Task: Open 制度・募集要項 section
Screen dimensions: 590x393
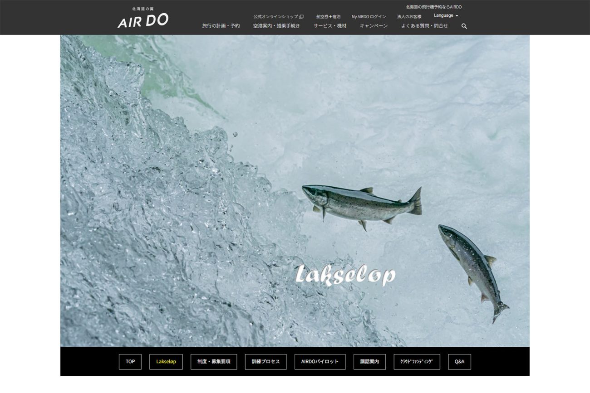Action: click(x=214, y=362)
